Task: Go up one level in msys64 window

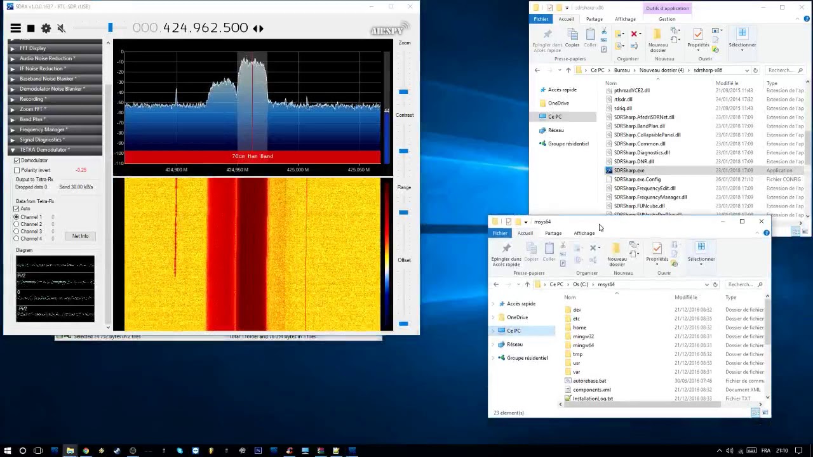Action: point(527,284)
